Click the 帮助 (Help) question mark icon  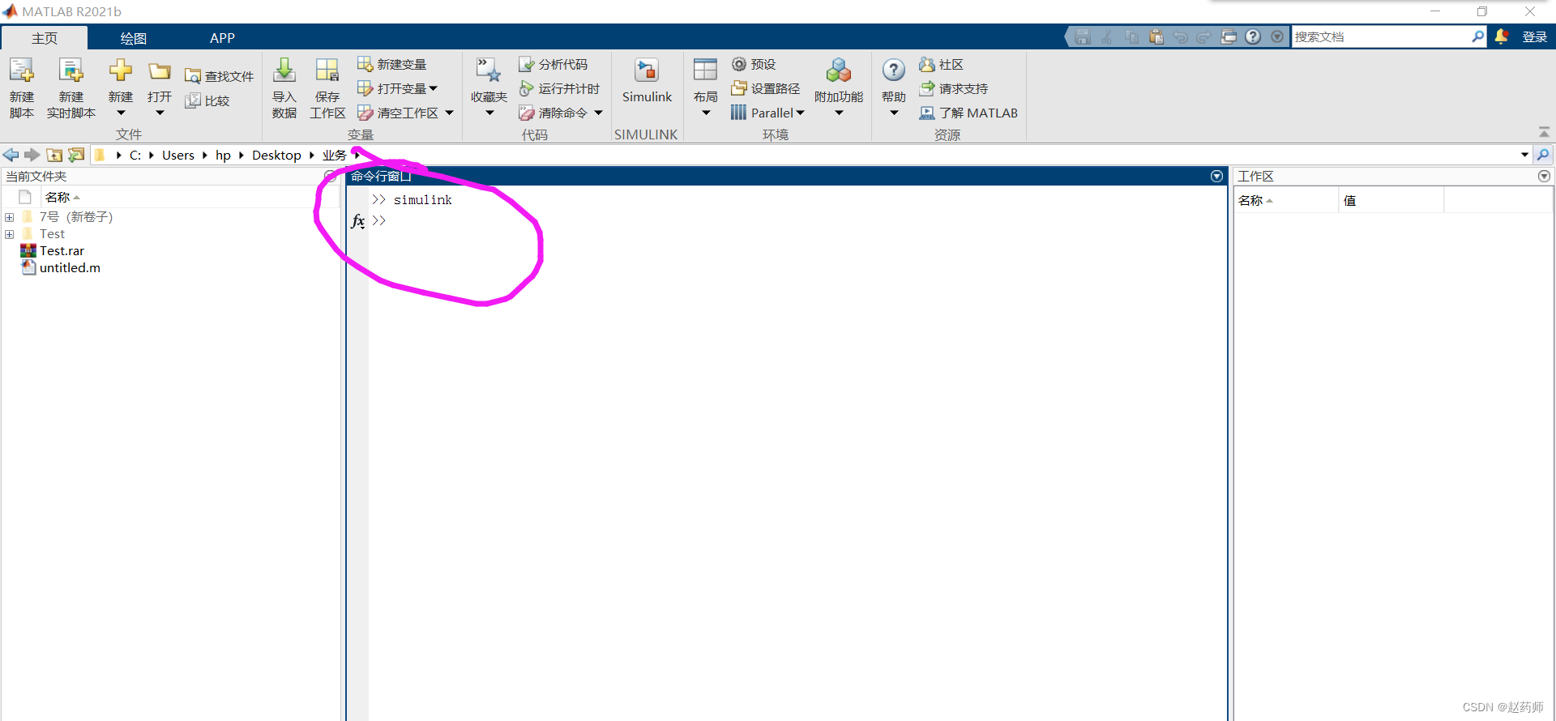coord(894,70)
